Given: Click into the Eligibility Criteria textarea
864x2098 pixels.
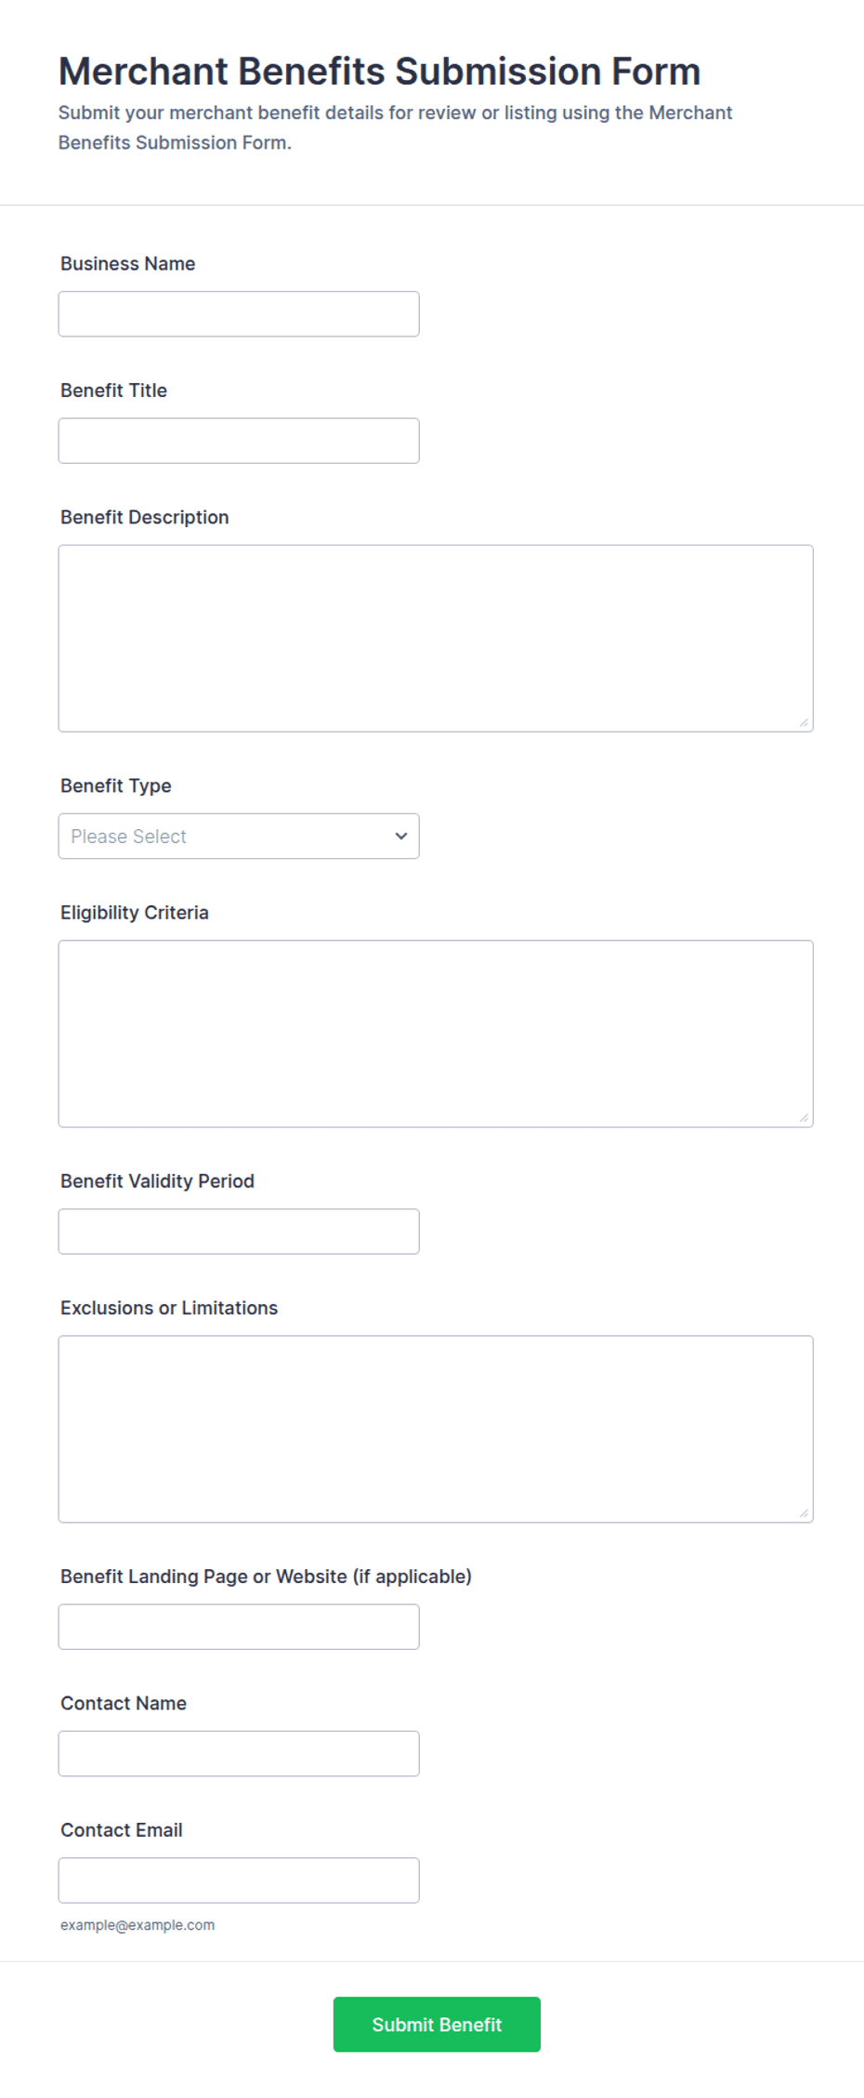Looking at the screenshot, I should (x=436, y=1034).
